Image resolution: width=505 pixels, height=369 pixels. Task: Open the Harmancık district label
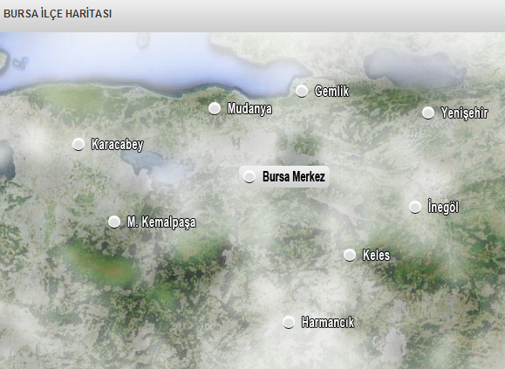(x=328, y=322)
